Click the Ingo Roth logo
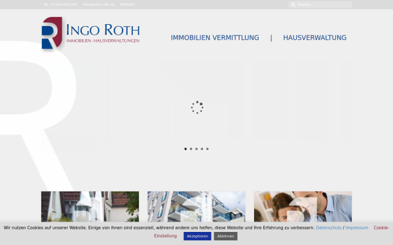This screenshot has width=393, height=245. pyautogui.click(x=90, y=33)
